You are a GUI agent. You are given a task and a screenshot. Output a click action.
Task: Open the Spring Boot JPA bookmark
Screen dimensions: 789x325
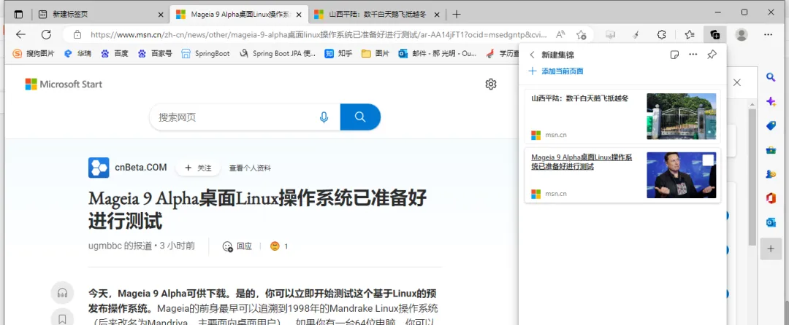[278, 53]
